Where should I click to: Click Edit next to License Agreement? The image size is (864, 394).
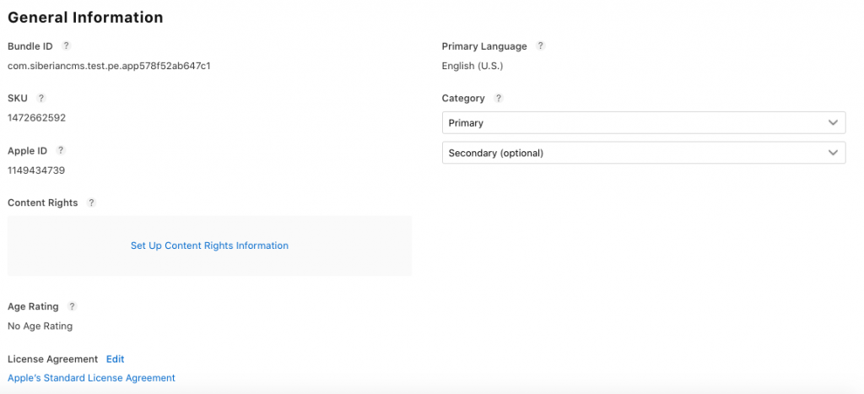116,359
